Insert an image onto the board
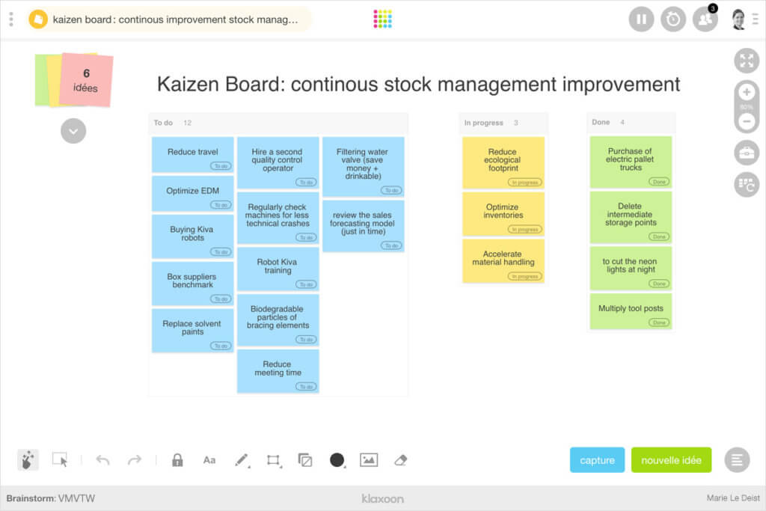This screenshot has width=766, height=511. point(369,460)
